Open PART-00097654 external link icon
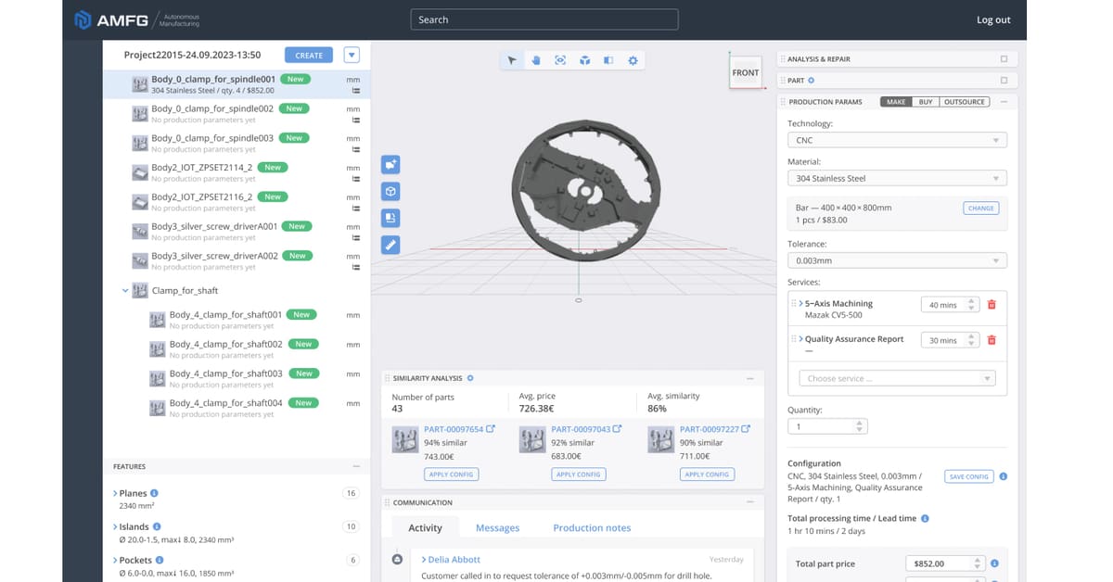This screenshot has height=582, width=1113. pyautogui.click(x=491, y=429)
